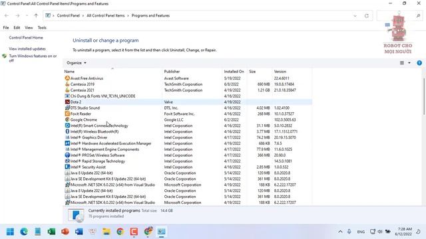Image resolution: width=426 pixels, height=239 pixels.
Task: Click the Avast Free Antivirus program icon
Action: point(67,78)
